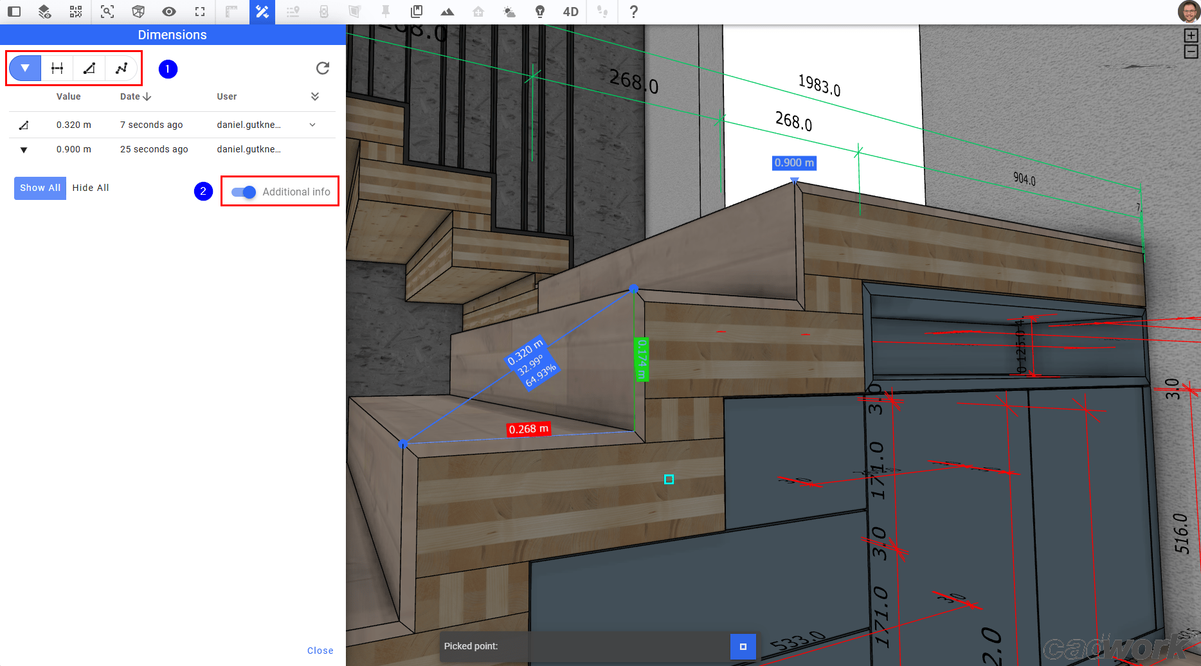Refresh the dimensions list
This screenshot has width=1201, height=666.
click(323, 68)
